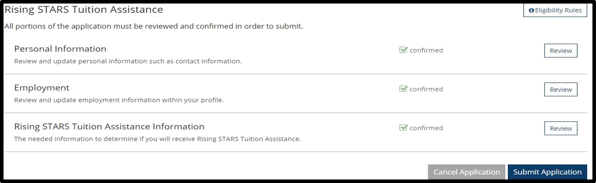Click the confirmed label for Personal Information
The height and width of the screenshot is (183, 596).
pos(426,50)
